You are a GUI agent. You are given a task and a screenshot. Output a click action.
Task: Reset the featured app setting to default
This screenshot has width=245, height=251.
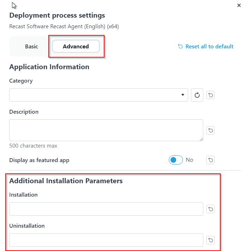pyautogui.click(x=210, y=160)
